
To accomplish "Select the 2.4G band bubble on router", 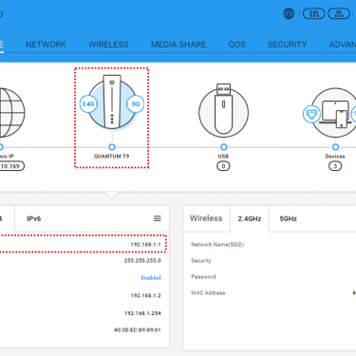I will [x=88, y=103].
